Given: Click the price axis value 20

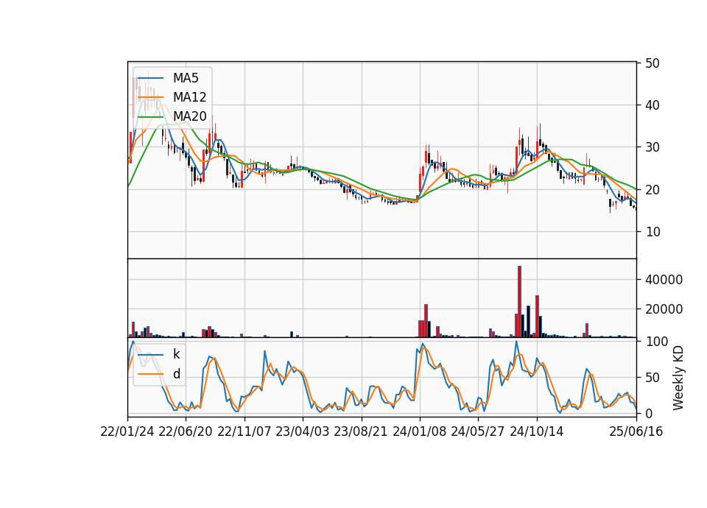Looking at the screenshot, I should click(x=653, y=190).
